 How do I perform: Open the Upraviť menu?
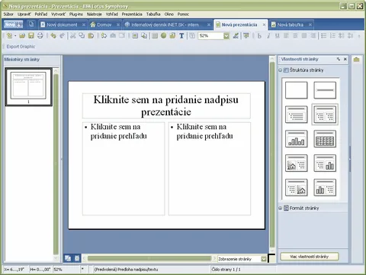[24, 14]
